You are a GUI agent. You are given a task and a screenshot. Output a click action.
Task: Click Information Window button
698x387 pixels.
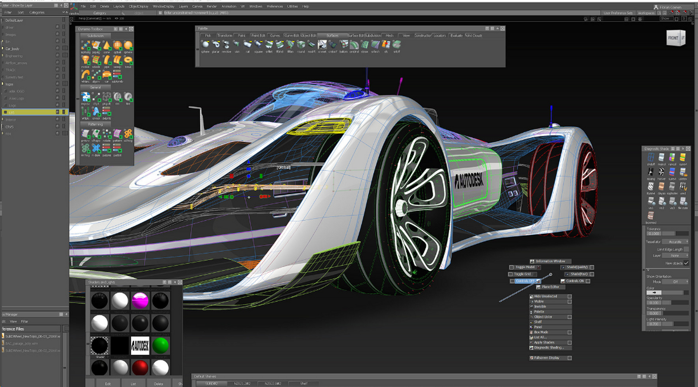tap(550, 261)
